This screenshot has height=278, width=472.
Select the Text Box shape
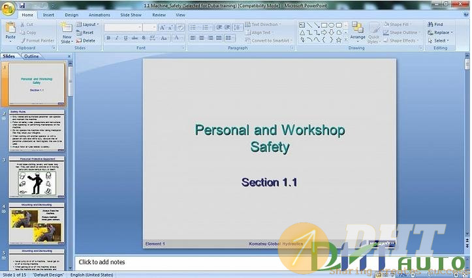click(x=302, y=25)
